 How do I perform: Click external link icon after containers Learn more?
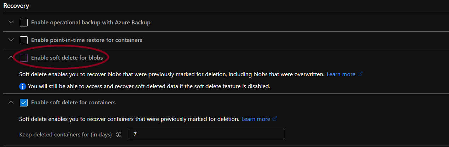[x=275, y=119]
